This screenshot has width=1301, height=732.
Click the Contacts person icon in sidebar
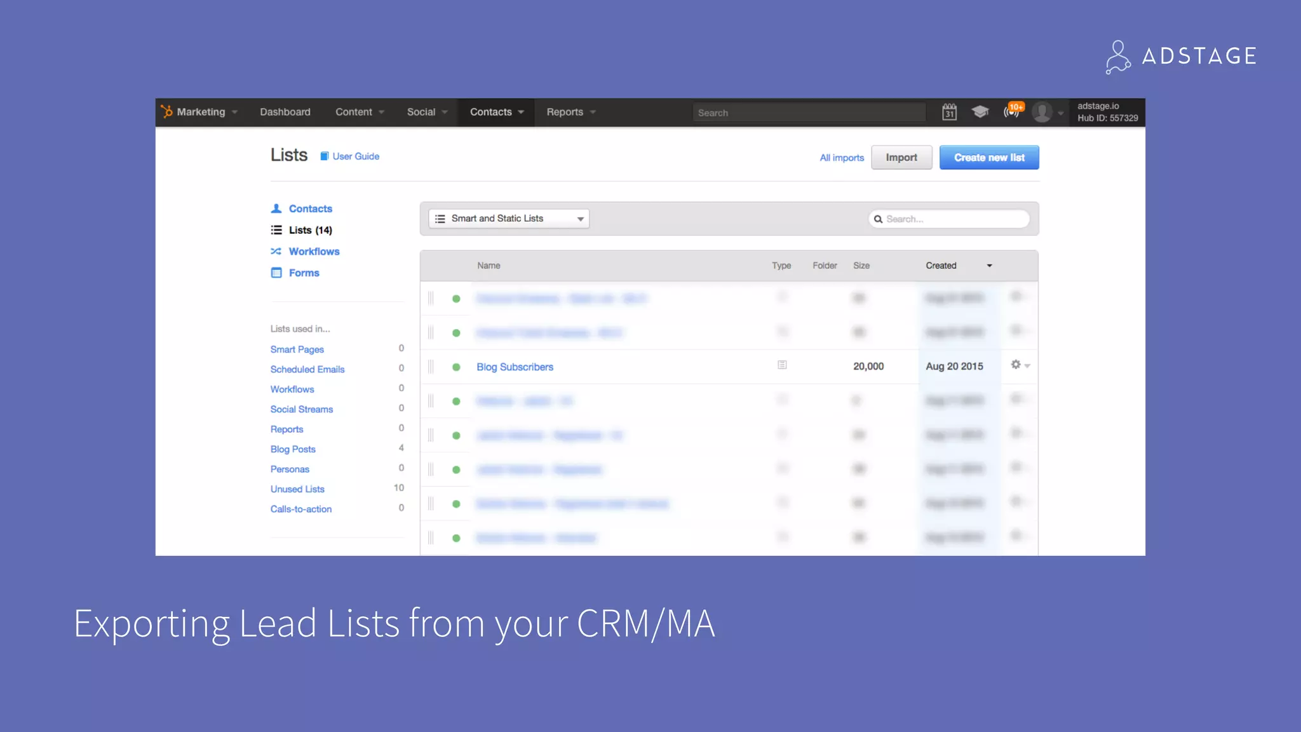coord(276,208)
